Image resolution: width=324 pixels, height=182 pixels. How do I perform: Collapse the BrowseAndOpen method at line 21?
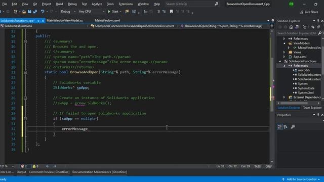click(25, 72)
